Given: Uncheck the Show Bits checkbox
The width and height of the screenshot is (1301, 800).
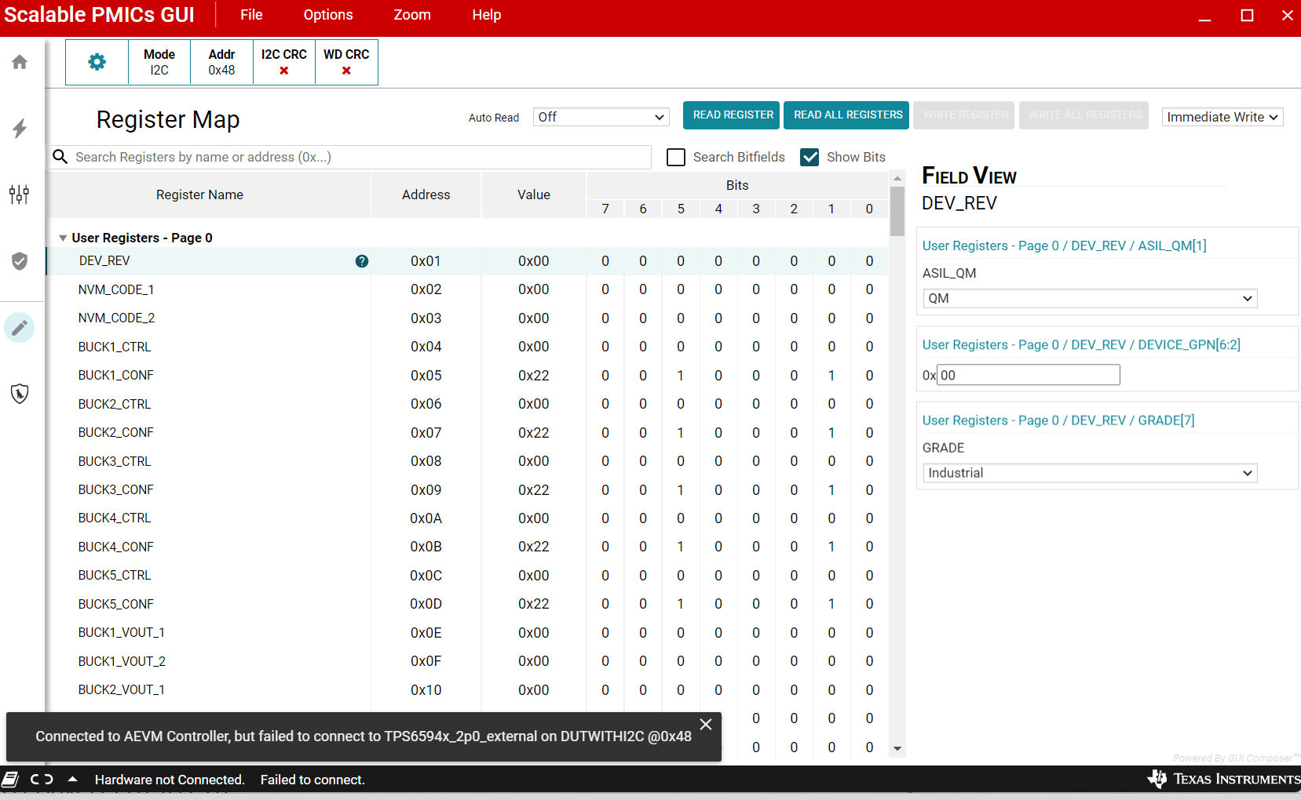Looking at the screenshot, I should tap(809, 157).
